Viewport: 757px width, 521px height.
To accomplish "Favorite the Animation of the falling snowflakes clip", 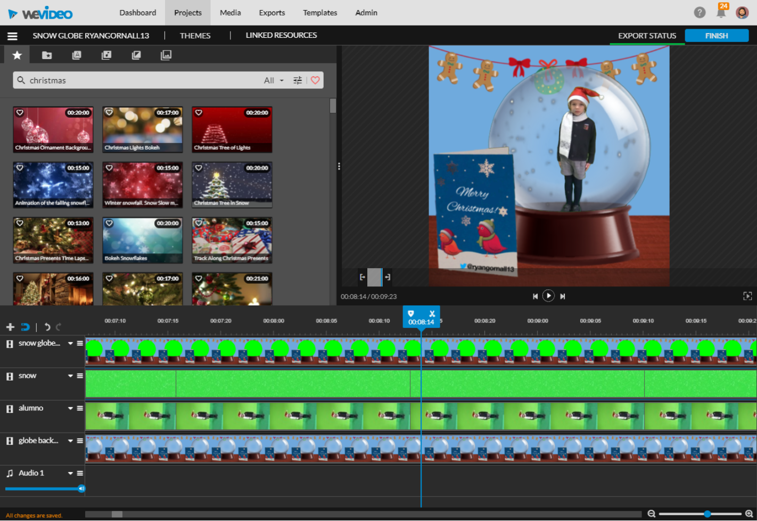I will point(20,168).
